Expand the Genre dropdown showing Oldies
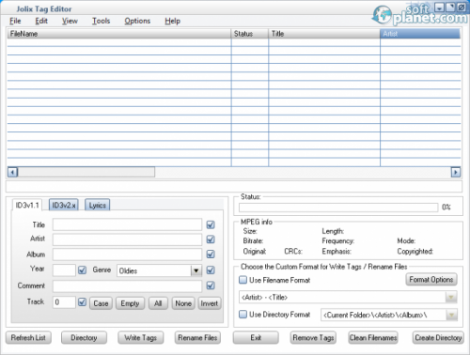The width and height of the screenshot is (470, 355). [x=196, y=270]
